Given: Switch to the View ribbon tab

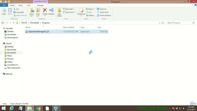Looking at the screenshot, I should [29, 5].
